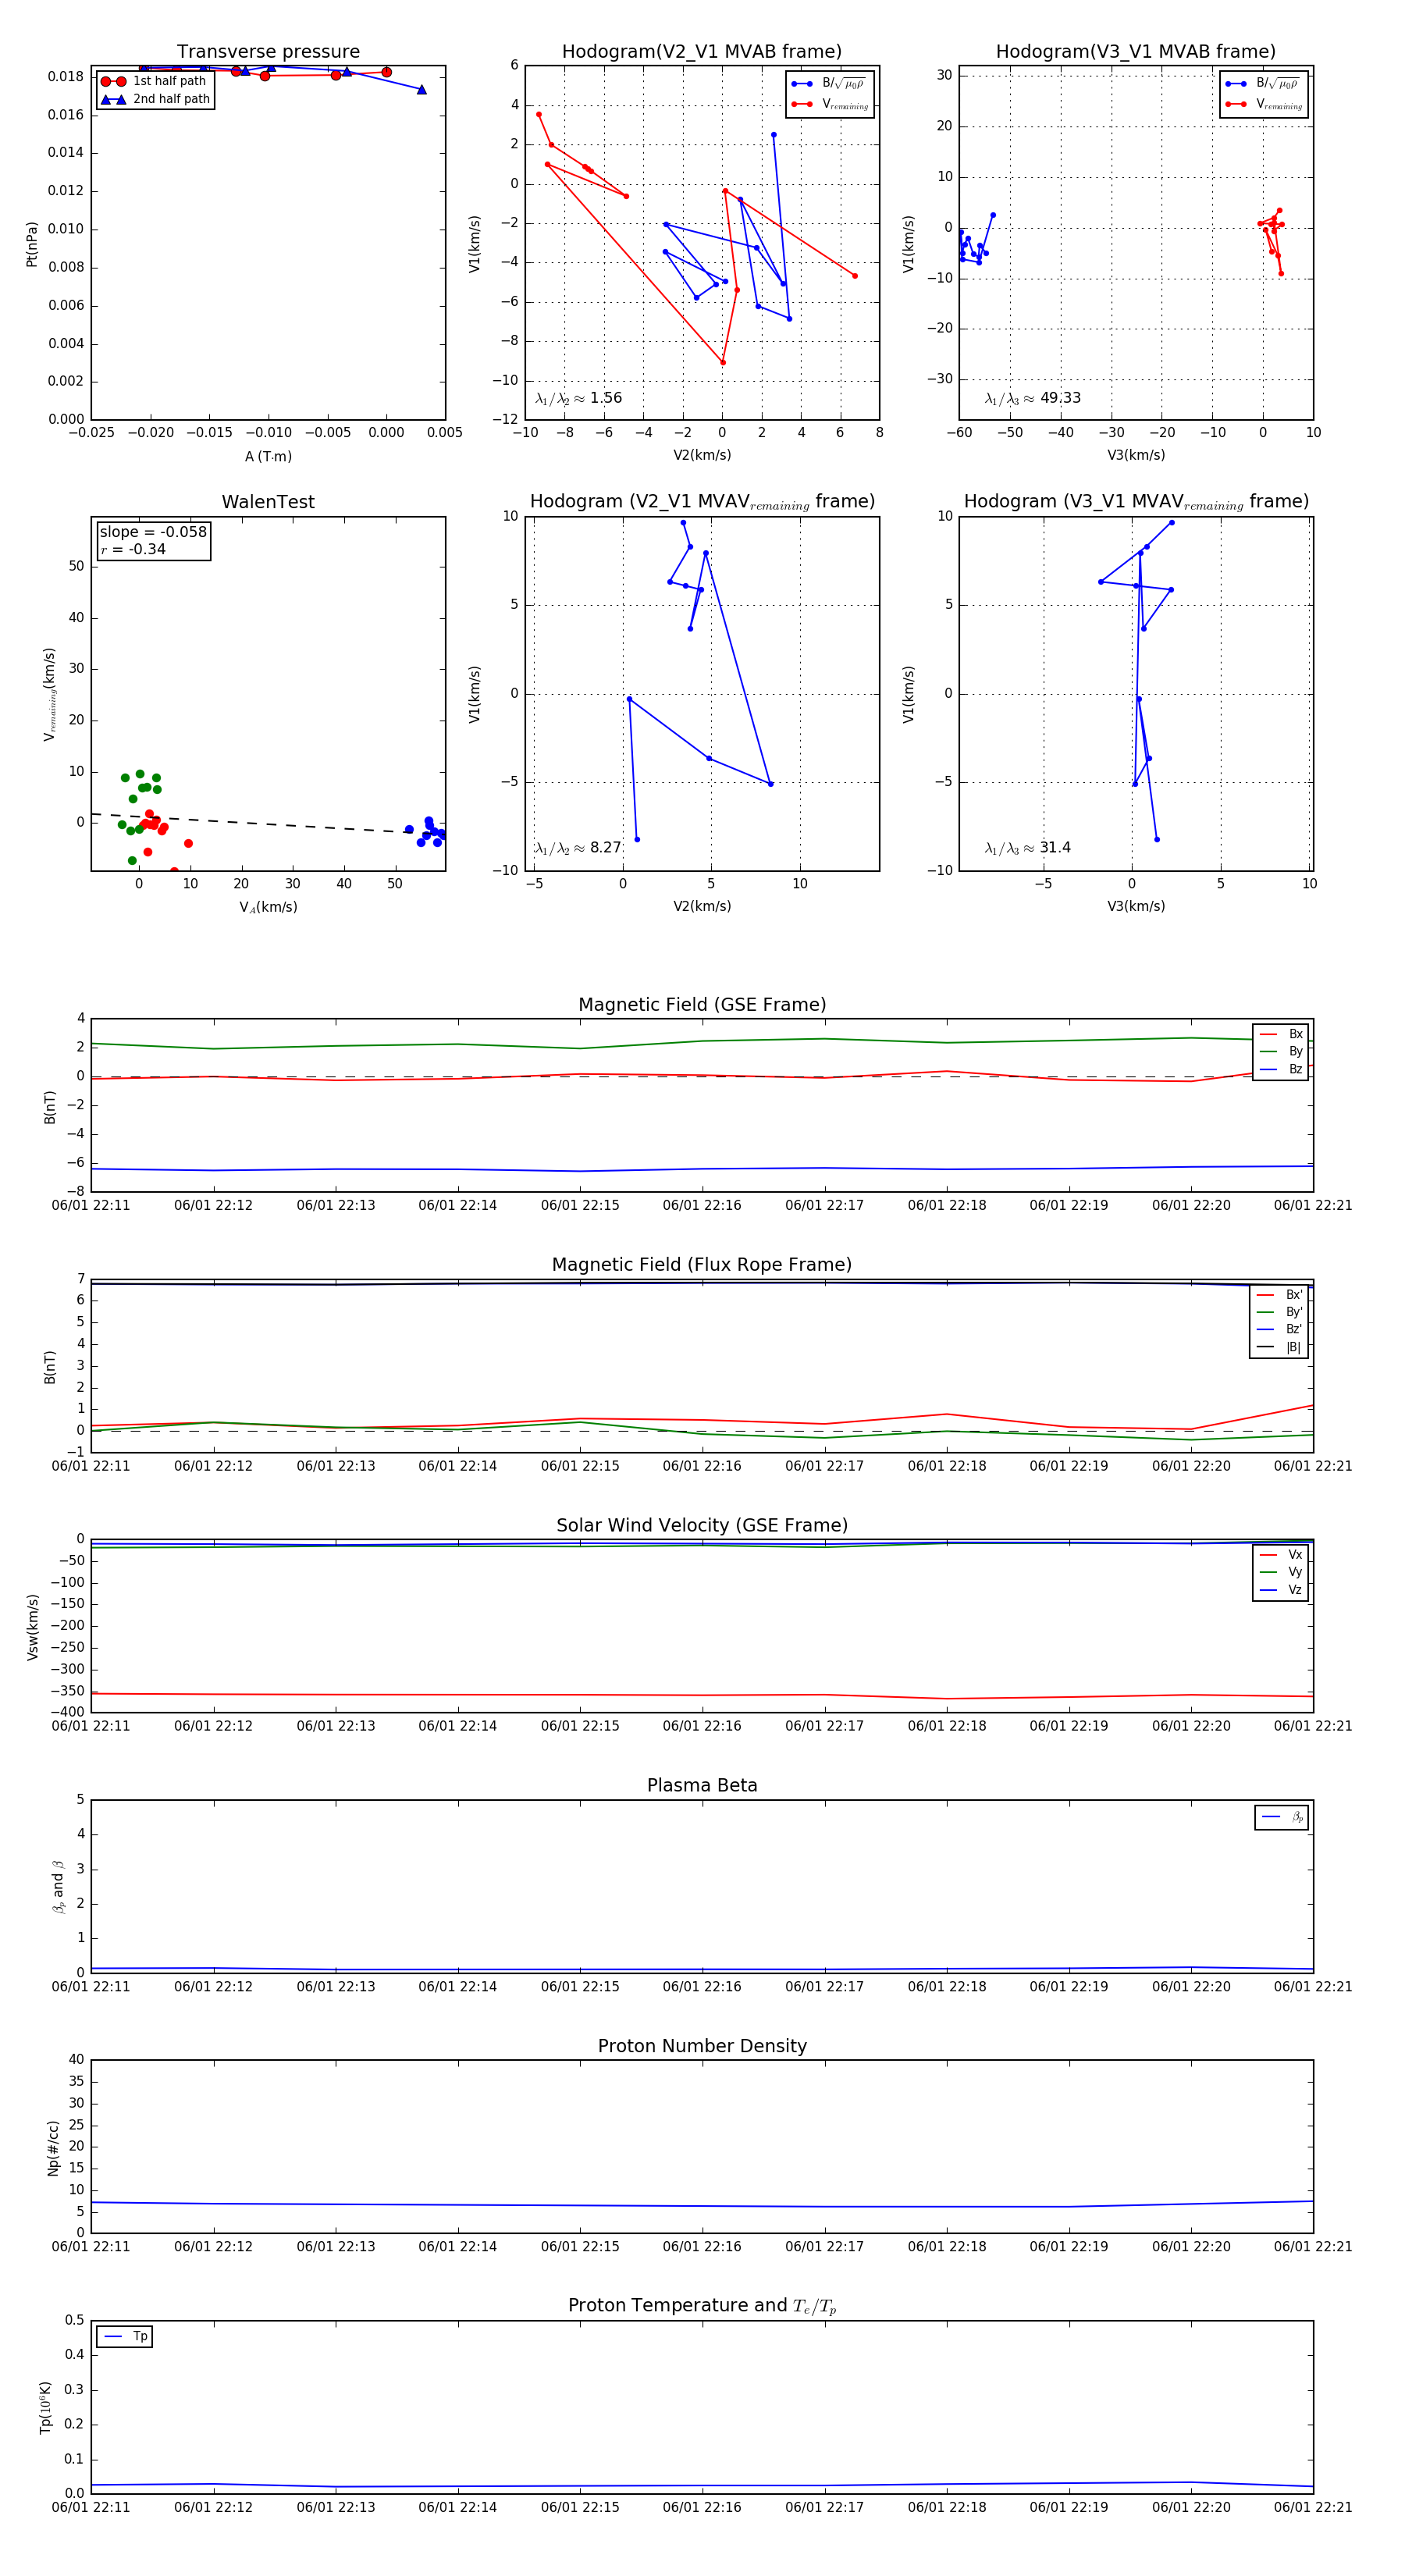Click 'Proton Number Density' plot title
Image resolution: width=1405 pixels, height=2576 pixels.
pyautogui.click(x=702, y=2046)
